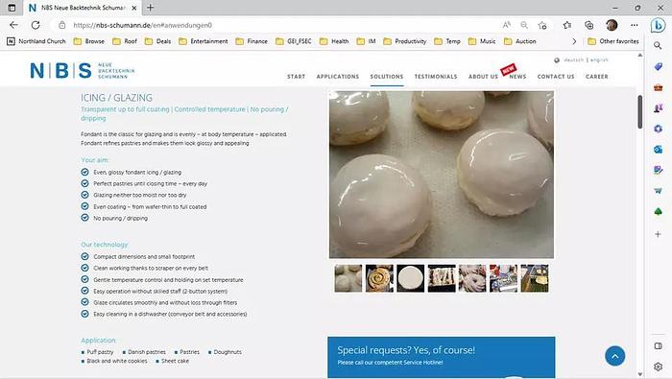Go to the TESTIMONIALS menu item
Viewport: 672px width, 379px height.
click(436, 76)
